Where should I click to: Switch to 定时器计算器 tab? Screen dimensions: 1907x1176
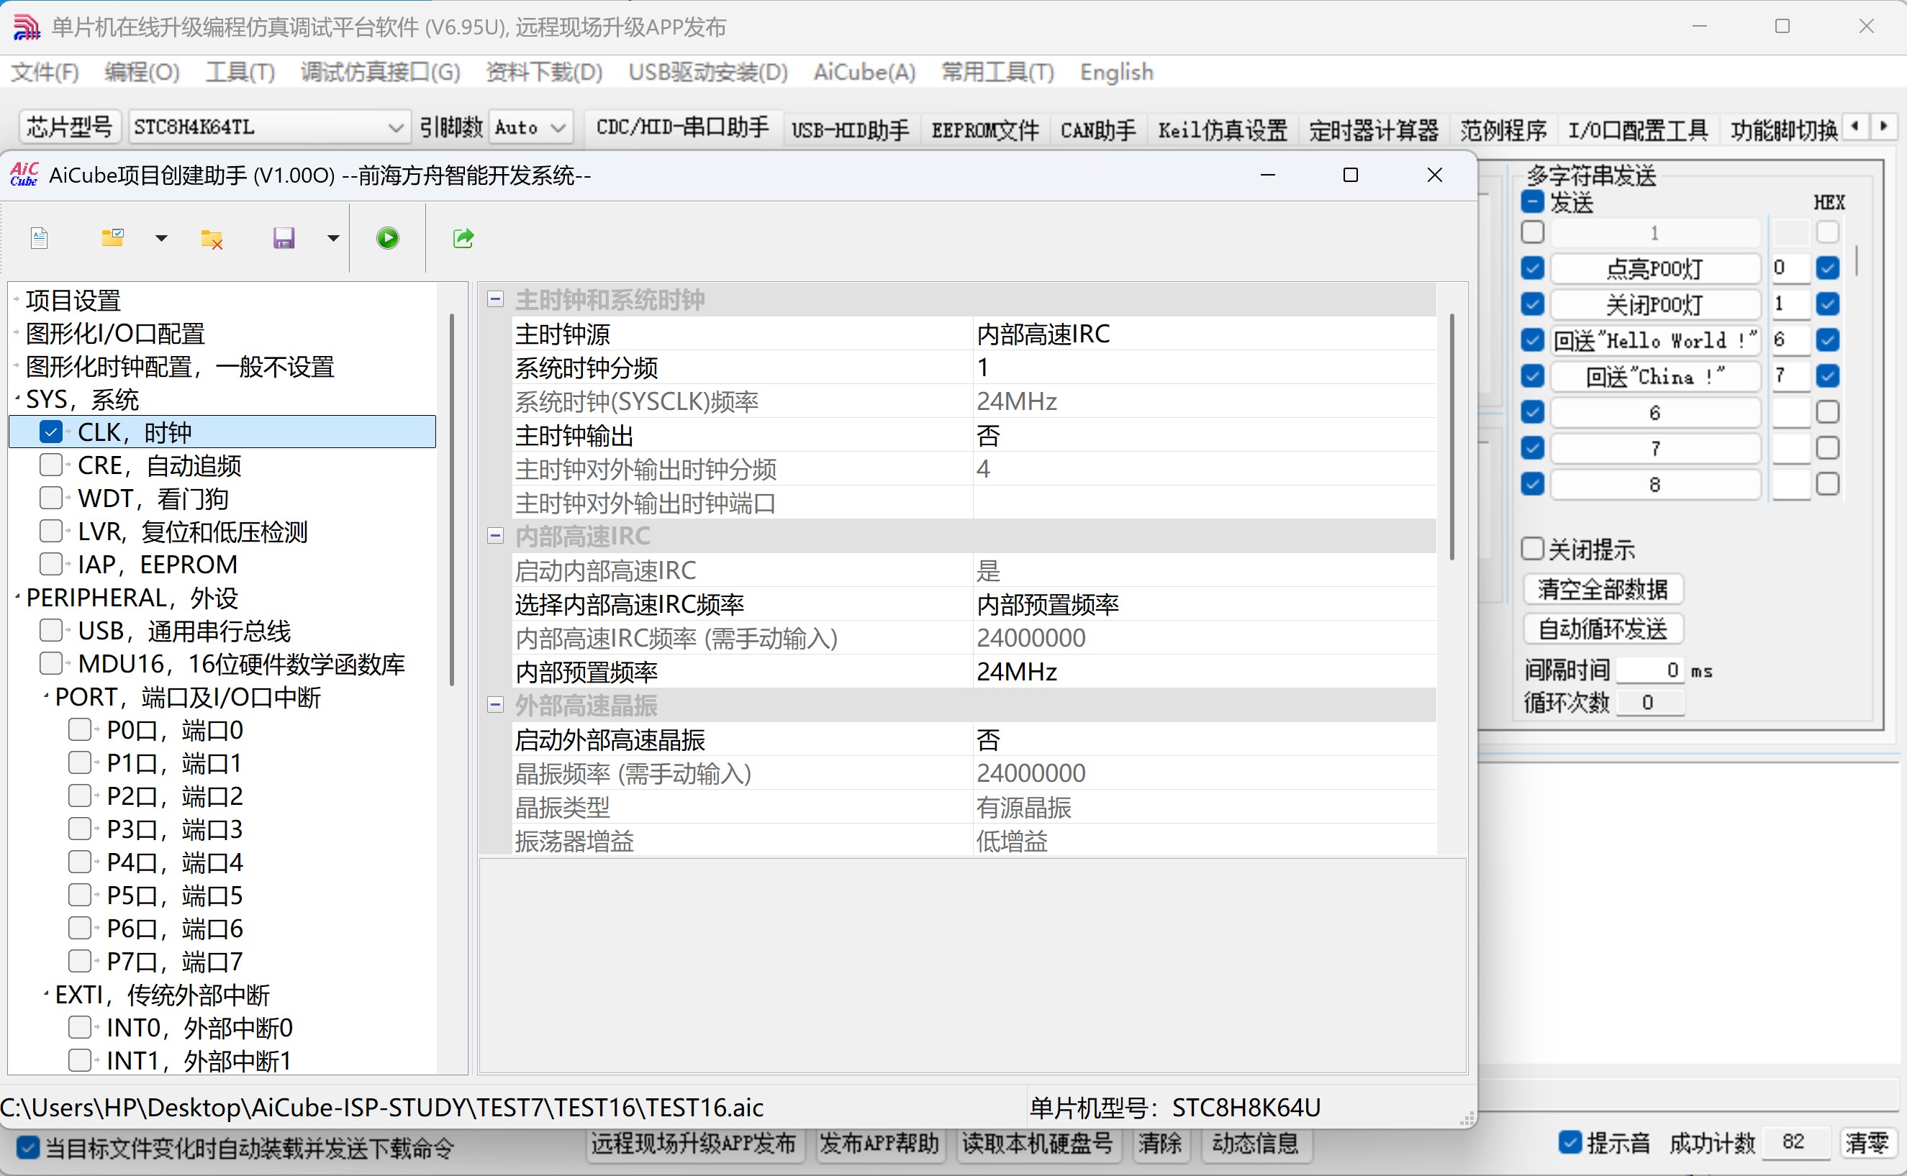pos(1373,130)
